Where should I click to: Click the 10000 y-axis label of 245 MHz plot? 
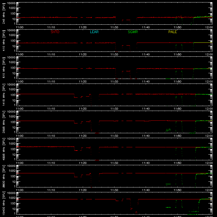[11, 3]
